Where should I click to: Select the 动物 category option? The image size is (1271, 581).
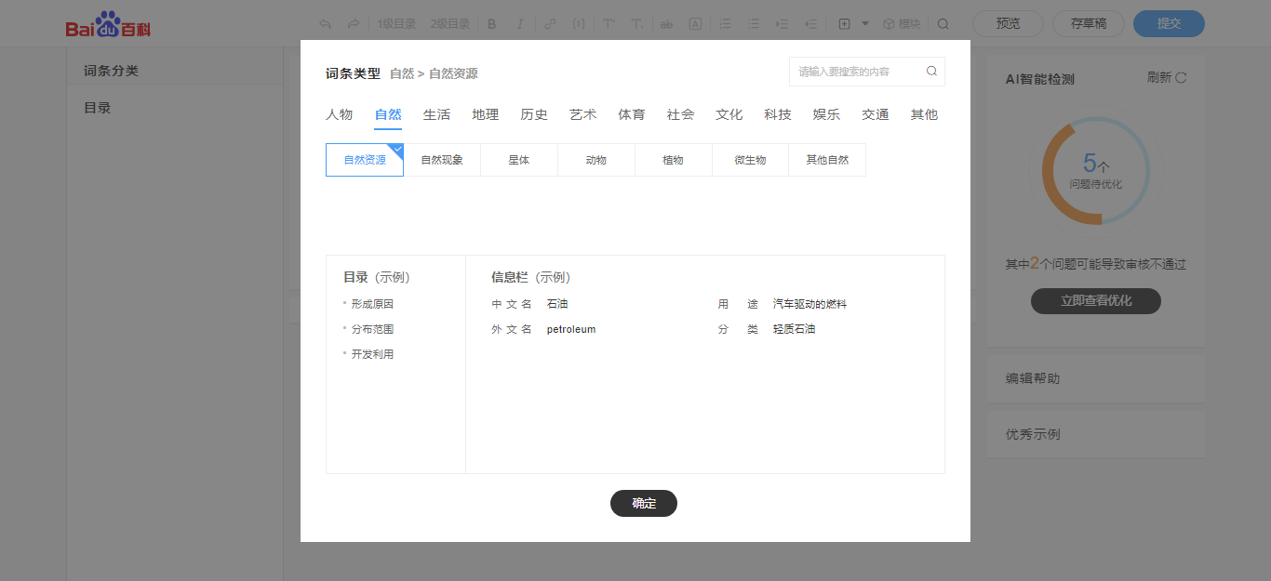pyautogui.click(x=595, y=159)
